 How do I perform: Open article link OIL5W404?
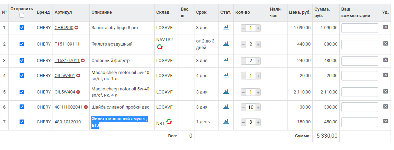click(x=65, y=92)
